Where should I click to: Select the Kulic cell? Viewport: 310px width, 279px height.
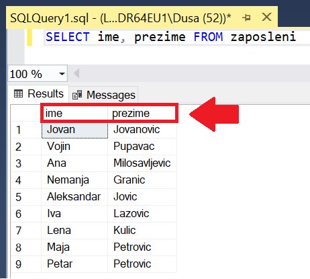(x=142, y=231)
